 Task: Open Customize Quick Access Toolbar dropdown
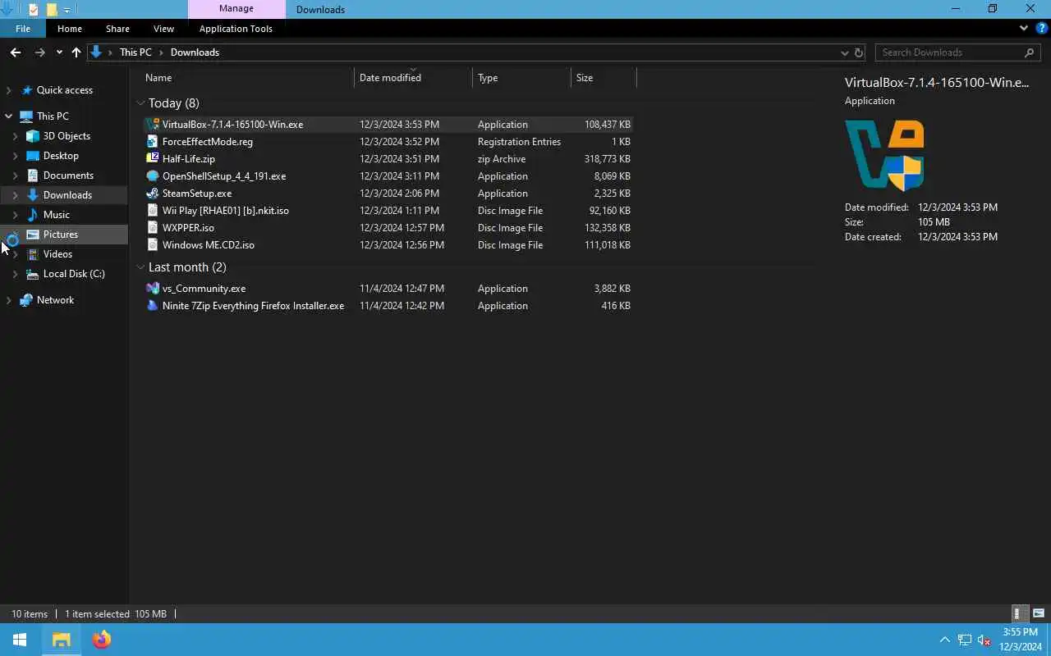coord(67,10)
